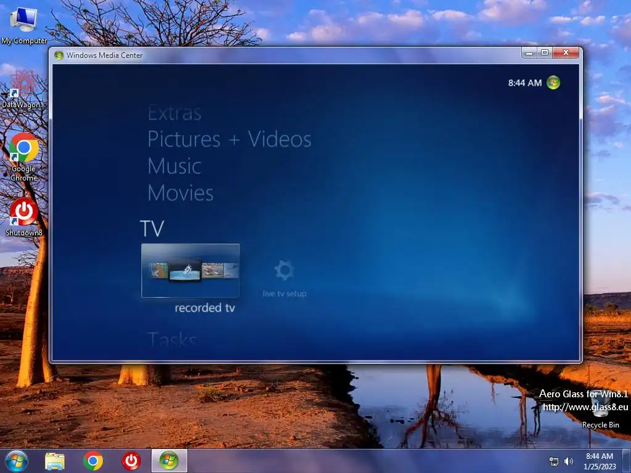Image resolution: width=631 pixels, height=473 pixels.
Task: Open My Computer desktop icon
Action: [x=24, y=25]
